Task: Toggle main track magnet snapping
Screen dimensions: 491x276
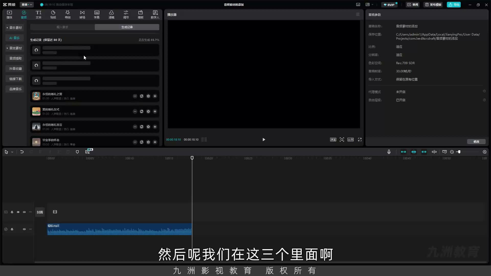Action: (404, 152)
